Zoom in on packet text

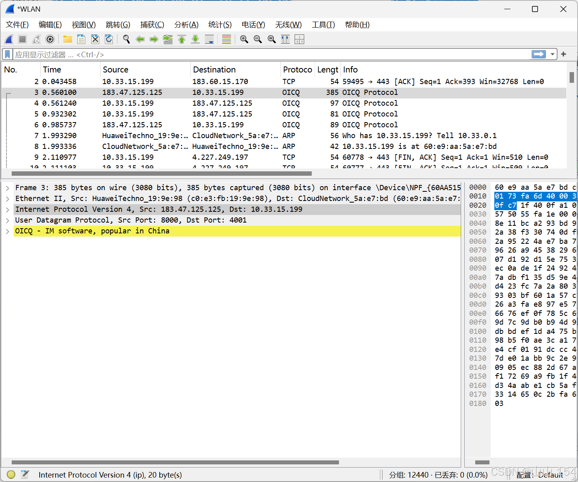pyautogui.click(x=244, y=39)
